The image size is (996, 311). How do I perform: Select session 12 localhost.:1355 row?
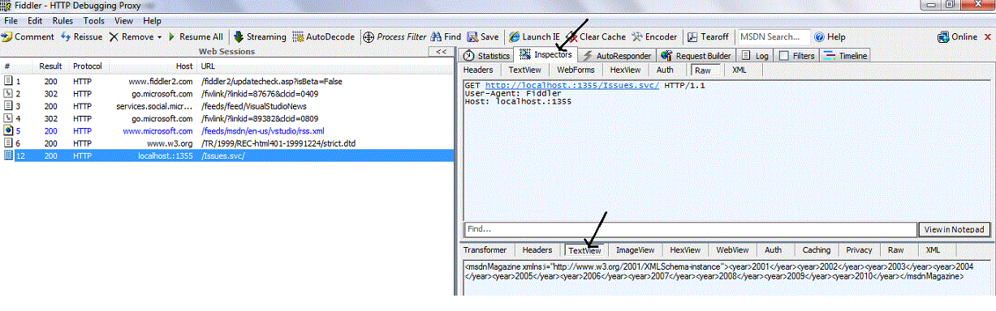tap(226, 155)
